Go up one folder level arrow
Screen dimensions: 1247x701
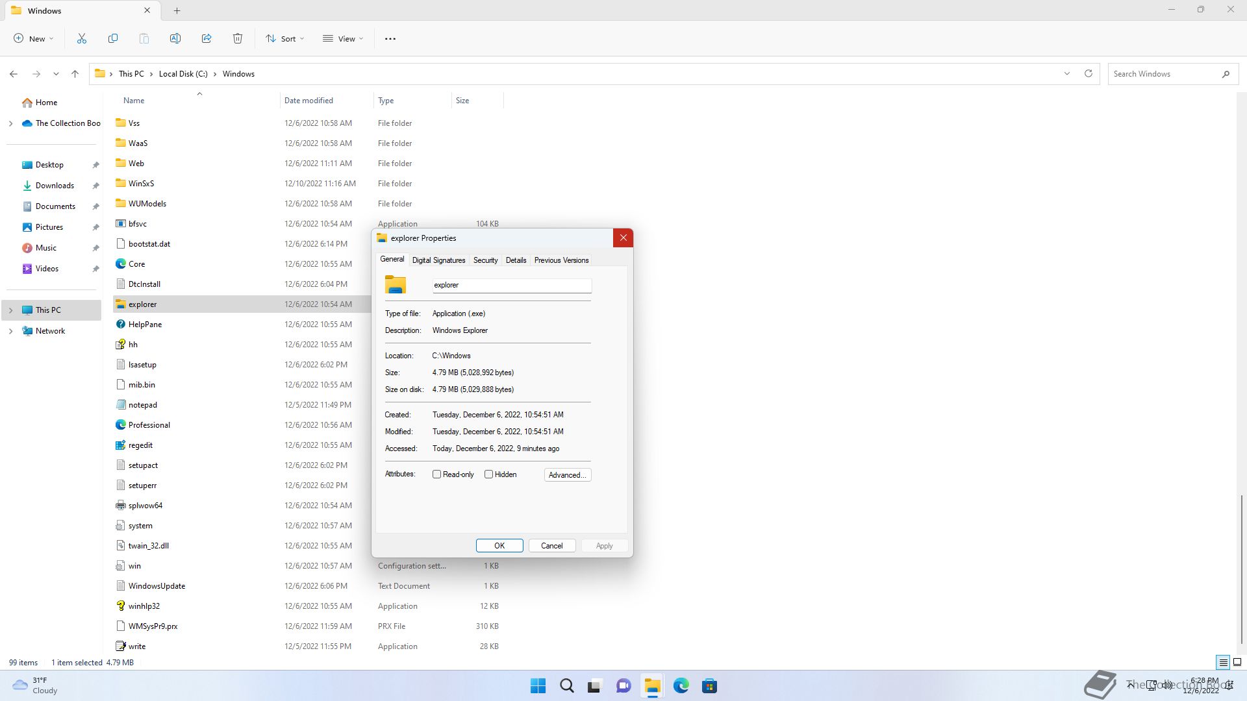click(x=75, y=74)
